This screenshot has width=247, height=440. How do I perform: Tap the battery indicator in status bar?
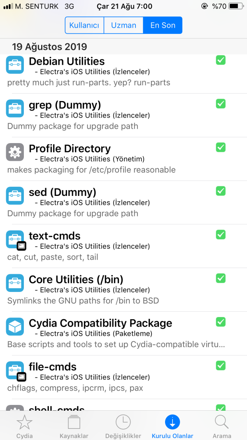(235, 7)
